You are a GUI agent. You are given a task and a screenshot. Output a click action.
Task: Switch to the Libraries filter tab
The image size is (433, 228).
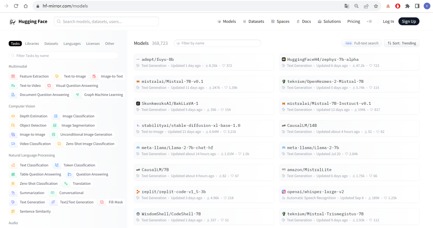coord(32,44)
